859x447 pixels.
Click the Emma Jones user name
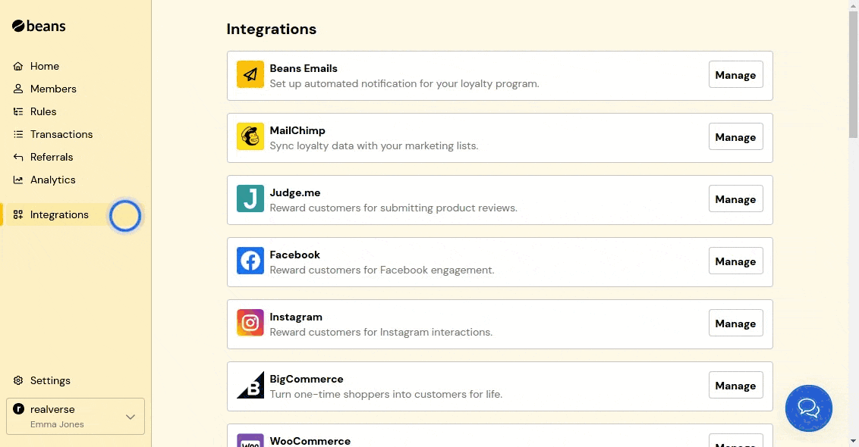click(x=57, y=424)
